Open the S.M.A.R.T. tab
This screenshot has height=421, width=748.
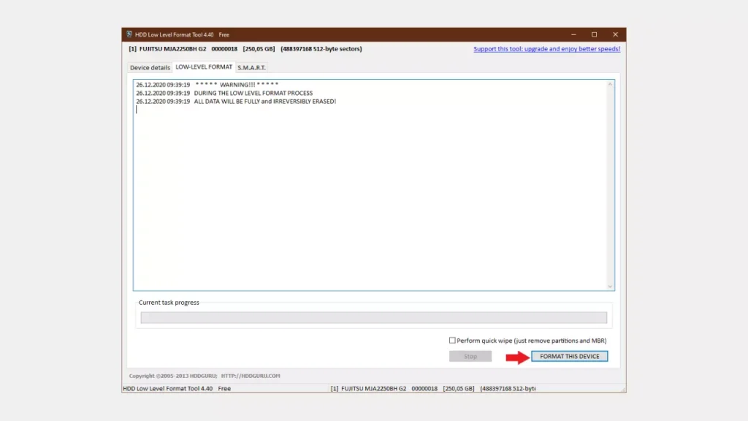[251, 67]
